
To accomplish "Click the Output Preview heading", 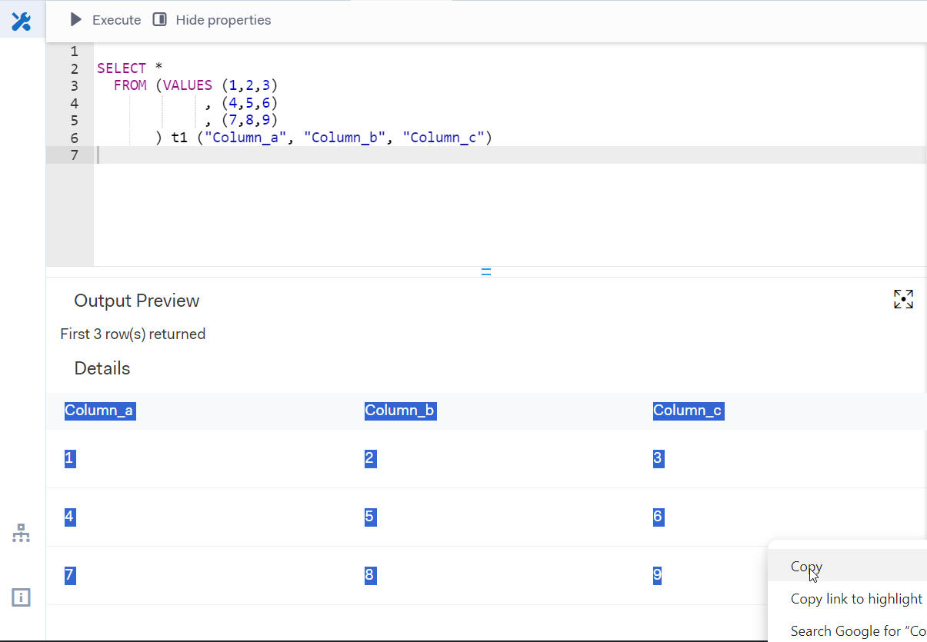I will [x=137, y=301].
